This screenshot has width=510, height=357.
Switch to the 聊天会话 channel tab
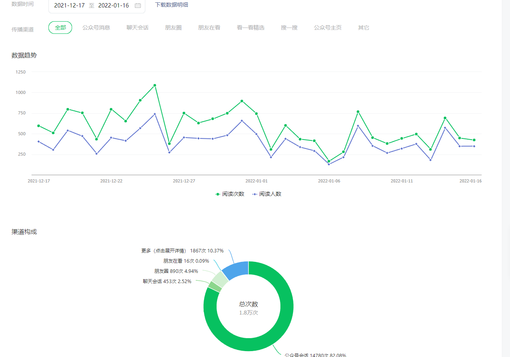[137, 28]
